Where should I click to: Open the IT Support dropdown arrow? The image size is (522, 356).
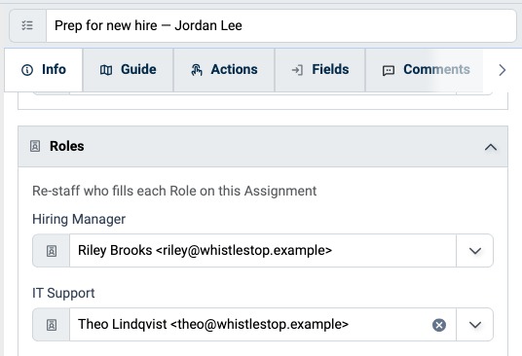pos(475,325)
